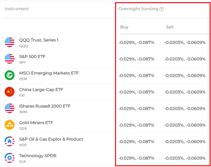Click the Buy sub-column header

click(x=124, y=27)
